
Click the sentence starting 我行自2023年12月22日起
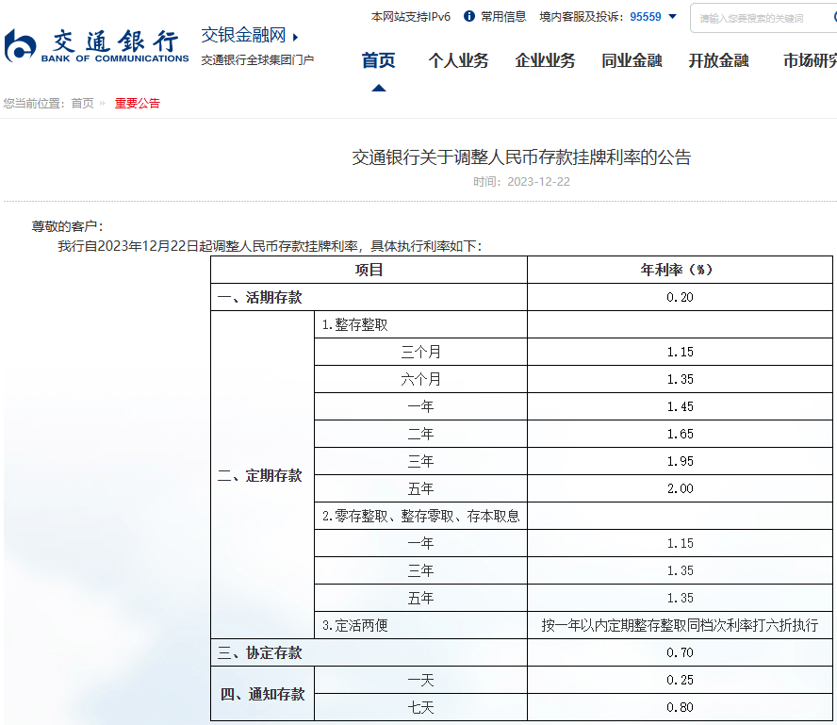270,246
